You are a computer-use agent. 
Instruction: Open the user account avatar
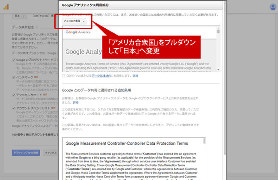[x=273, y=7]
